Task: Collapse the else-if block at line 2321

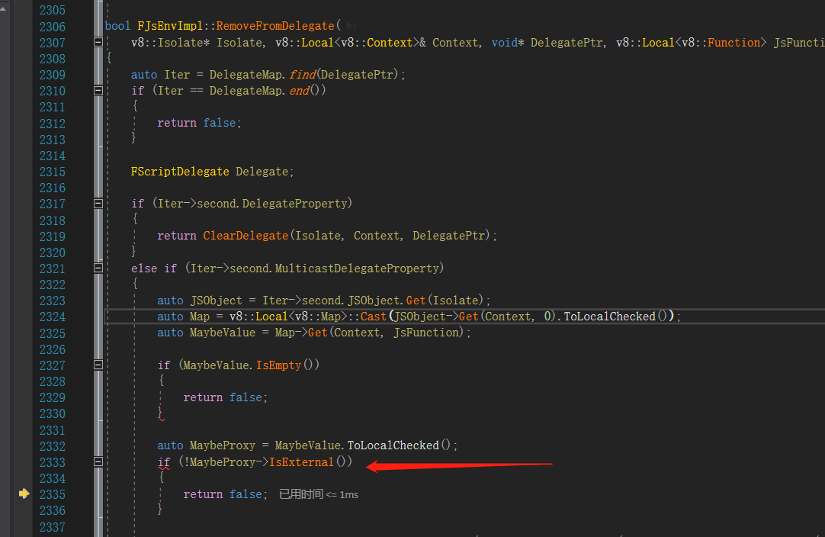Action: (x=98, y=268)
